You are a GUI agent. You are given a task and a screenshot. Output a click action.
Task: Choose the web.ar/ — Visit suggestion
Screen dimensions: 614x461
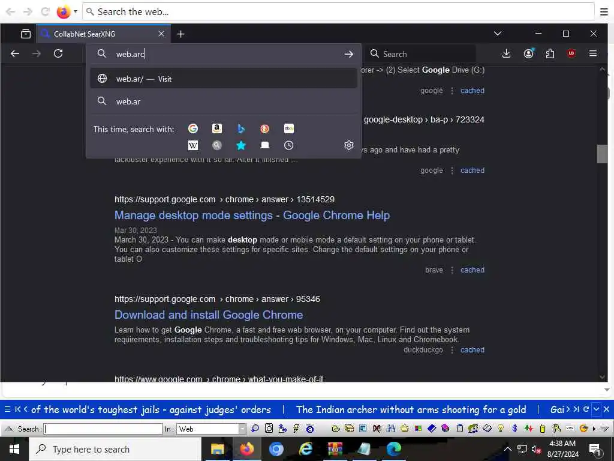(x=223, y=79)
